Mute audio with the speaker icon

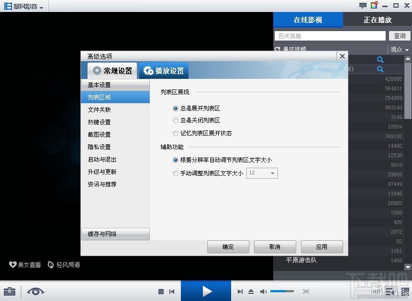click(x=263, y=291)
